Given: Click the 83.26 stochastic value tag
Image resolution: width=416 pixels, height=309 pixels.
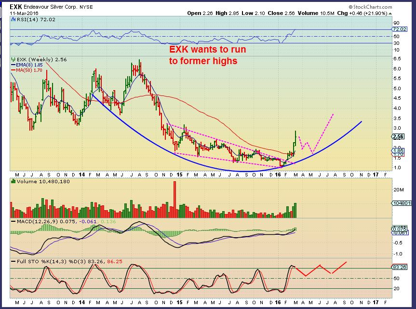Looking at the screenshot, I should coord(400,267).
